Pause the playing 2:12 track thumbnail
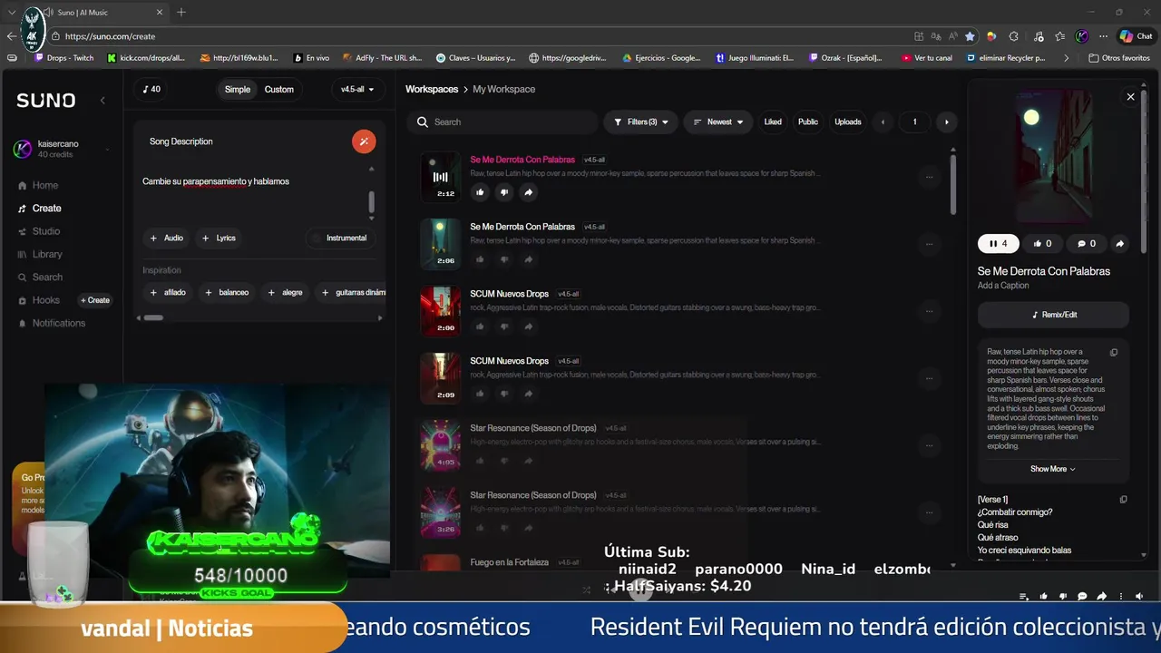Screen dimensions: 1161x653 [x=440, y=177]
